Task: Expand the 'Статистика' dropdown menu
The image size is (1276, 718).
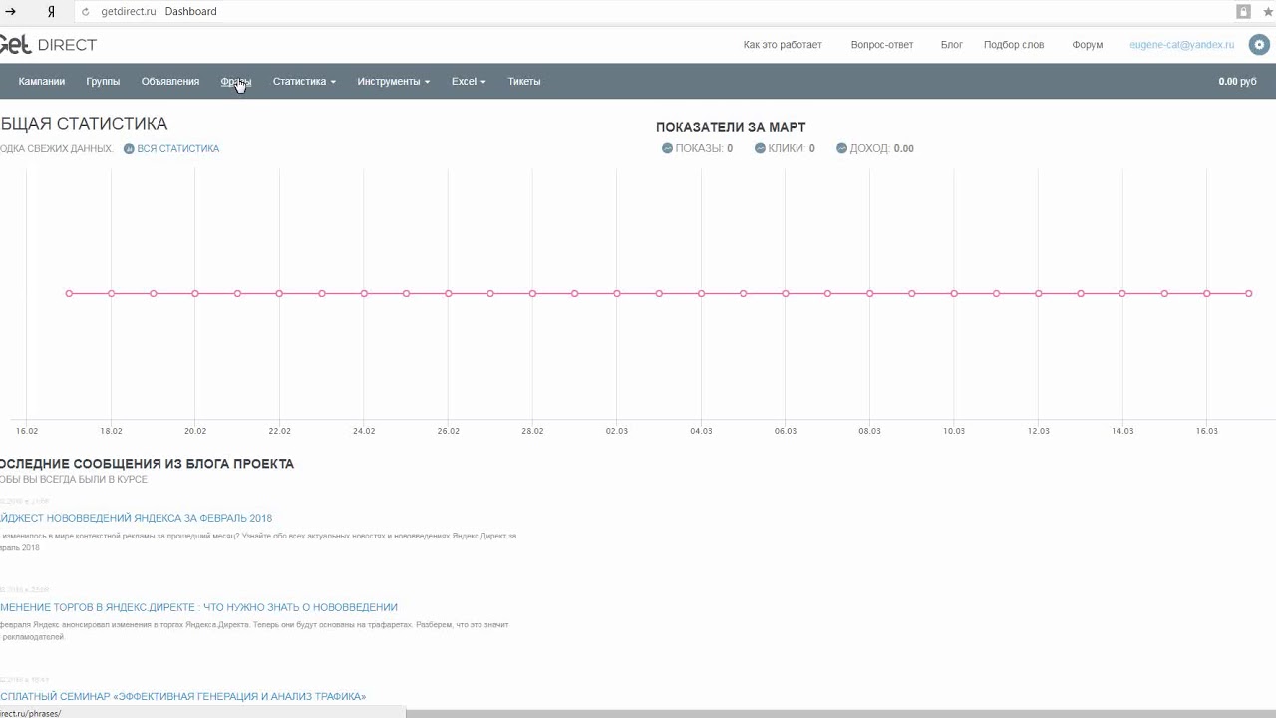Action: pos(304,82)
